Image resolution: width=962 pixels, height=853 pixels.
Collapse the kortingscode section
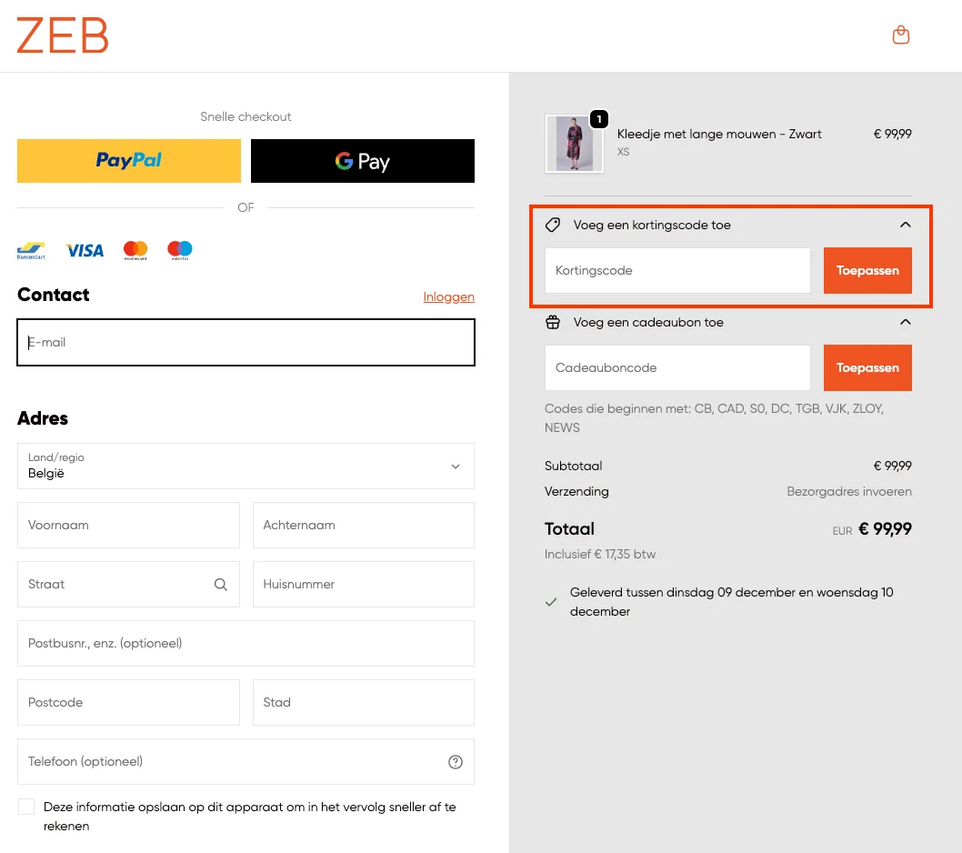[905, 225]
